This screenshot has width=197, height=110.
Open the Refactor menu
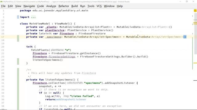click(64, 6)
